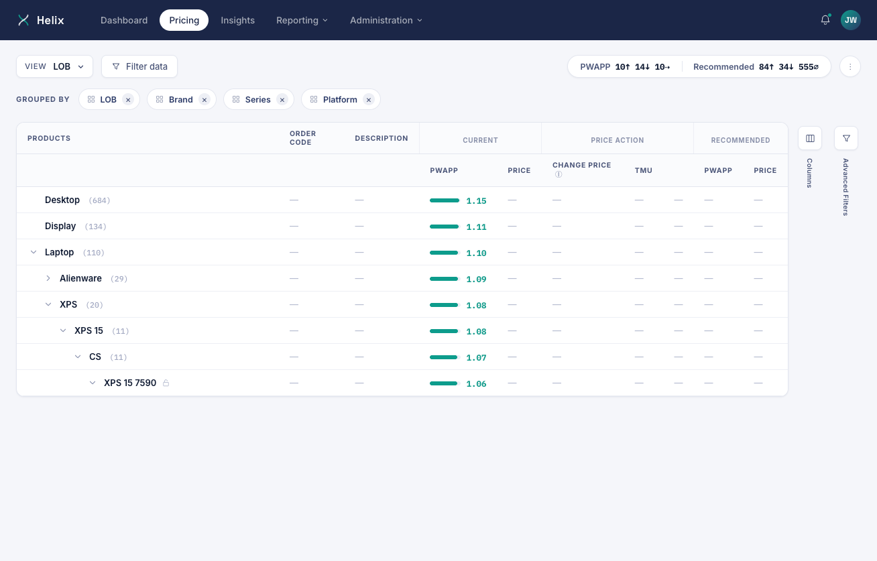Click the Order Code column header
This screenshot has width=877, height=561.
303,138
